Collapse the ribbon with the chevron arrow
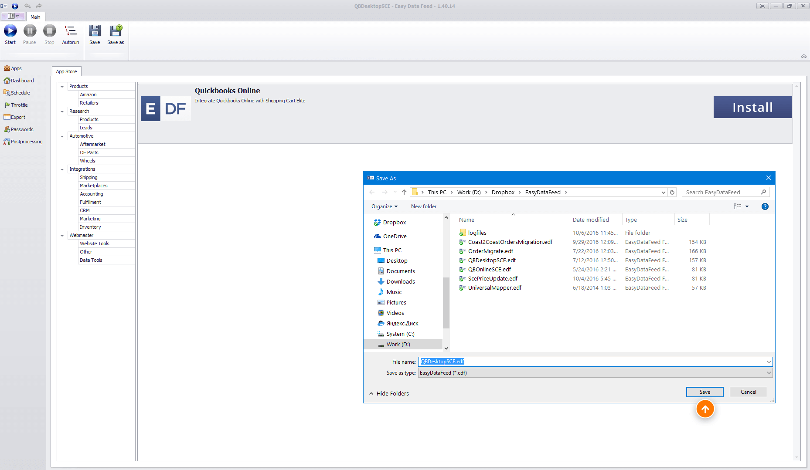 (x=803, y=56)
